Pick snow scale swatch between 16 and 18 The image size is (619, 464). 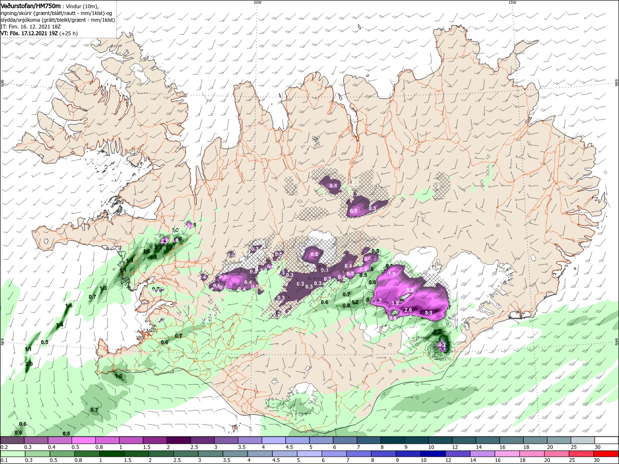[512, 440]
